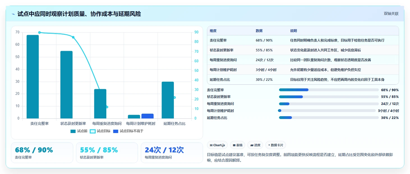Click the 每周重复进度询问 progress bar
Image resolution: width=410 pixels, height=174 pixels.
coord(329,104)
